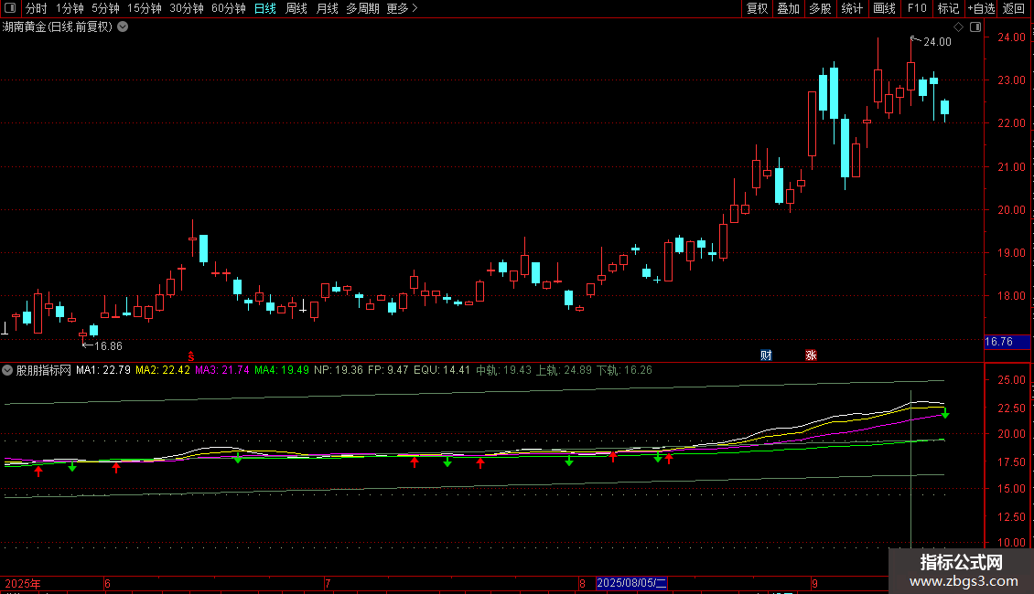Open the 多股 multi-stock view

tap(820, 8)
